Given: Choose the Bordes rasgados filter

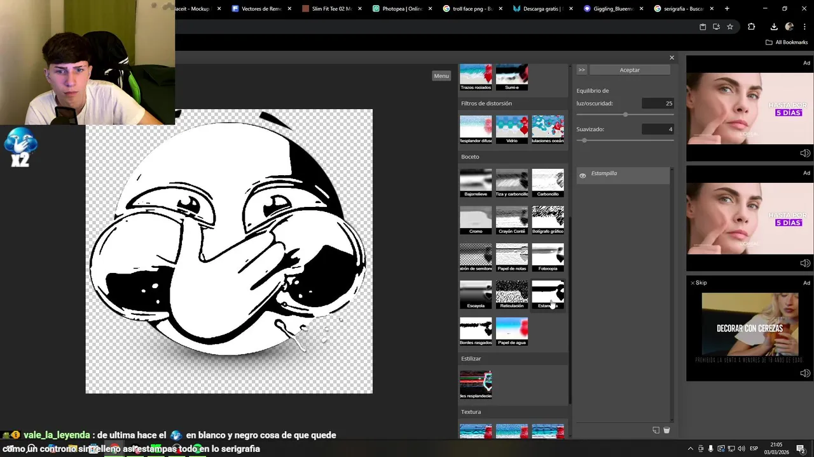Looking at the screenshot, I should click(476, 331).
